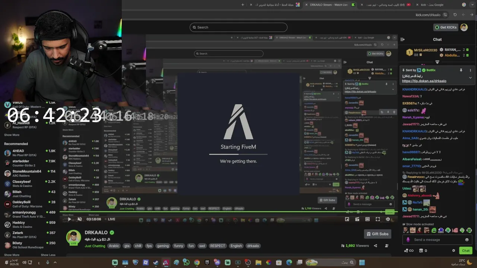Open OakleyBoiii channel
The width and height of the screenshot is (477, 268).
click(x=30, y=204)
